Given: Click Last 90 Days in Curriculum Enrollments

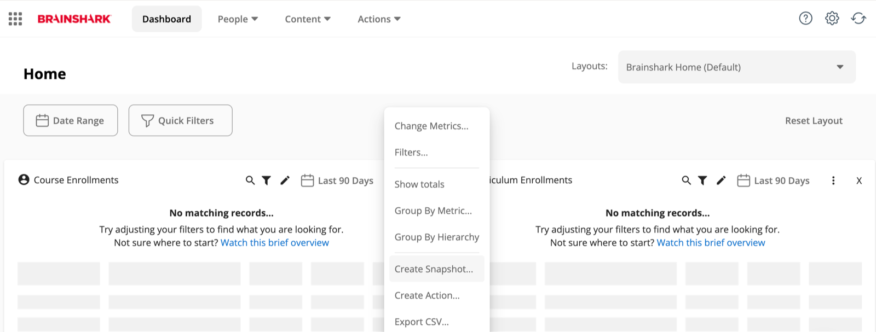Looking at the screenshot, I should click(x=782, y=180).
